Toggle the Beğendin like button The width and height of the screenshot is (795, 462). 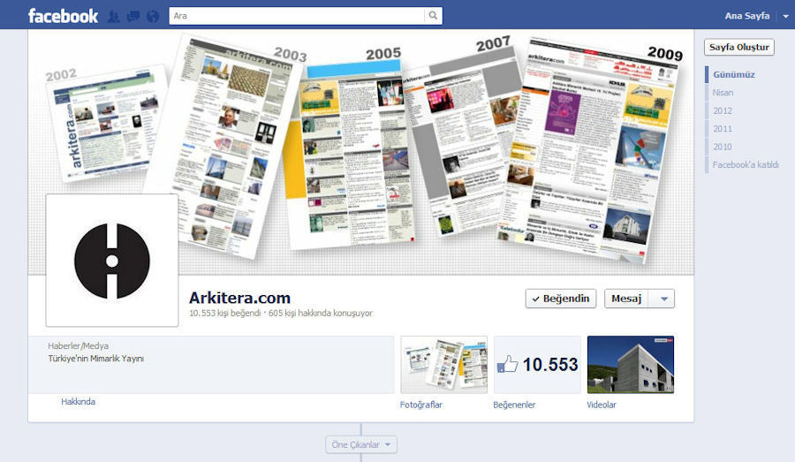click(561, 299)
